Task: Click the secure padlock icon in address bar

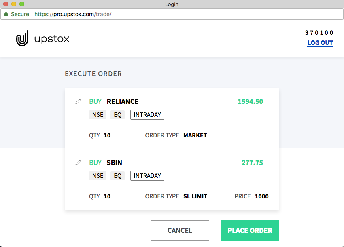Action: click(6, 14)
